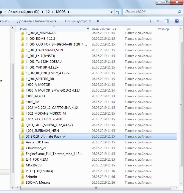
Task: Click Папка с файлами type of Schmitt row
Action: 138,177
